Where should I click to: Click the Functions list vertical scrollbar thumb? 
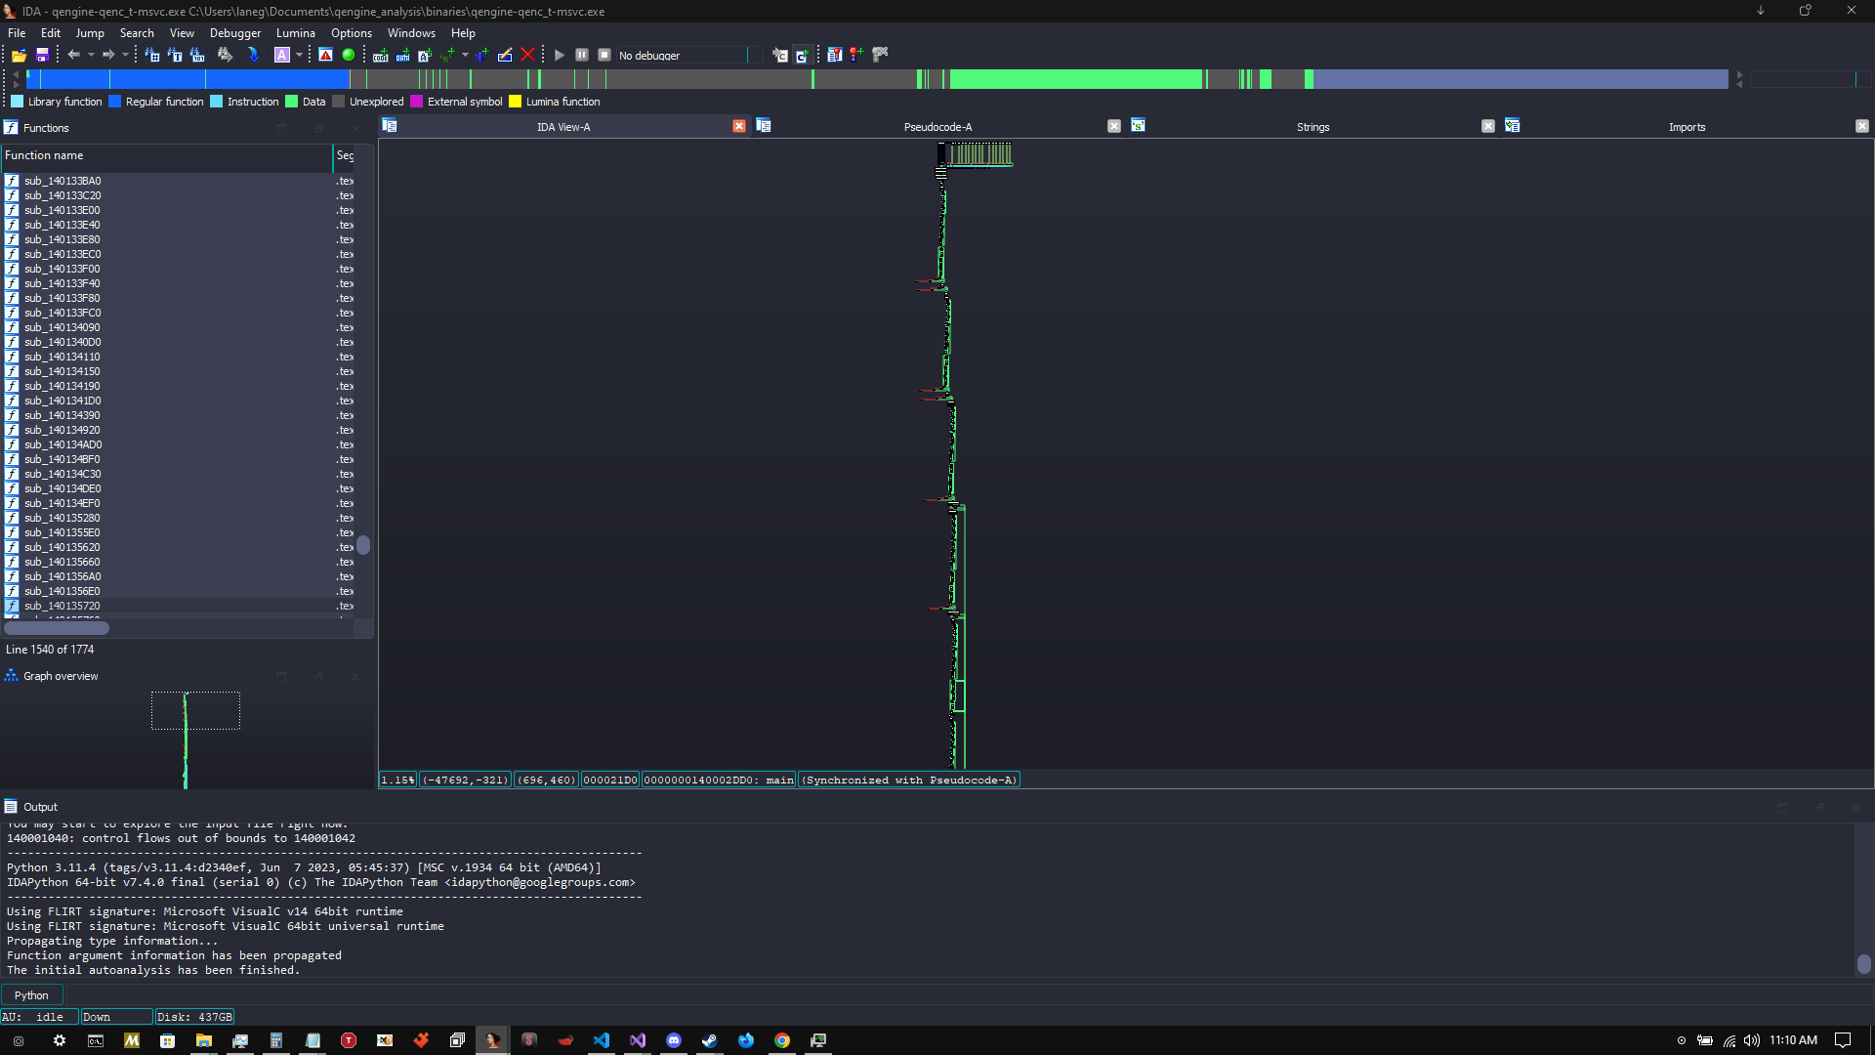pyautogui.click(x=363, y=545)
